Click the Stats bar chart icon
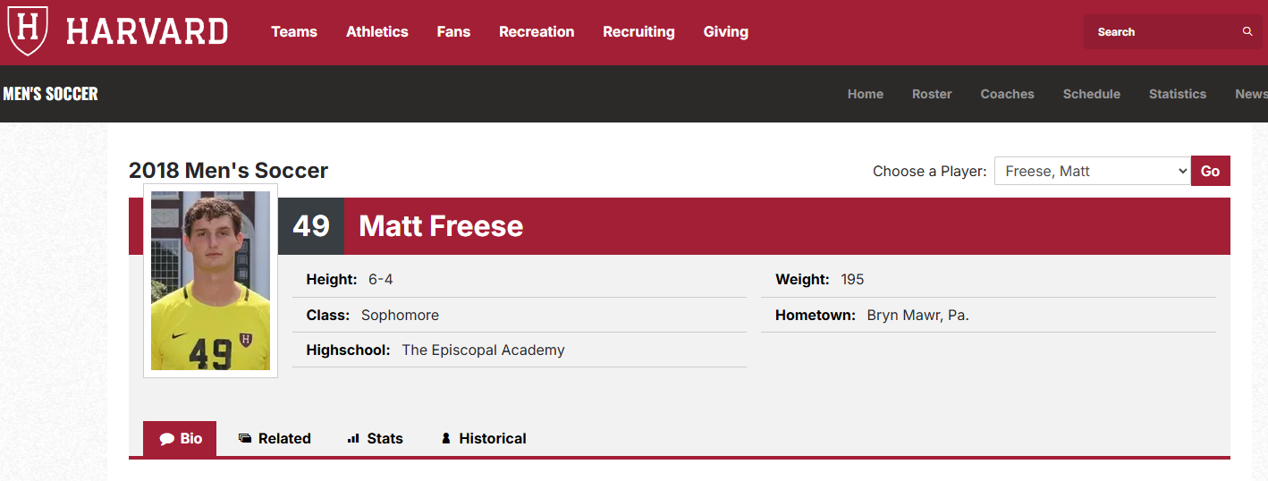Viewport: 1268px width, 481px height. pos(353,439)
